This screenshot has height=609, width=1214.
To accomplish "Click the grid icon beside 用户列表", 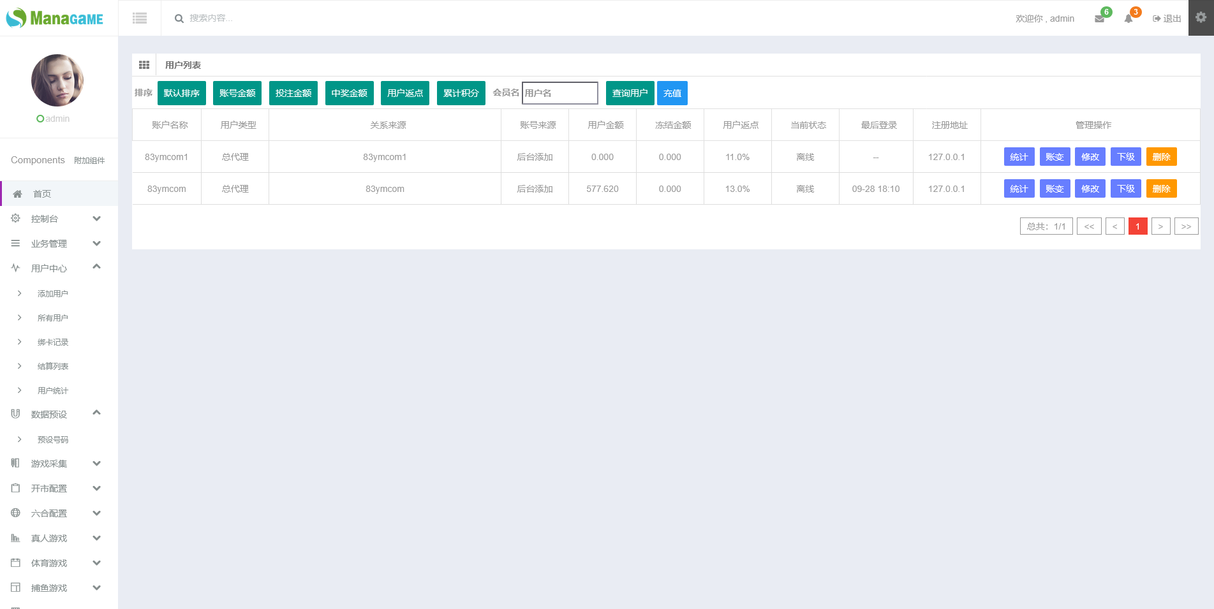I will pos(144,65).
